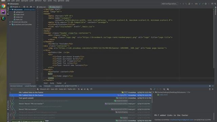The width and height of the screenshot is (217, 122).
Task: Click the locate/scroll-from-source target icon in Project panel
Action: pyautogui.click(x=24, y=7)
